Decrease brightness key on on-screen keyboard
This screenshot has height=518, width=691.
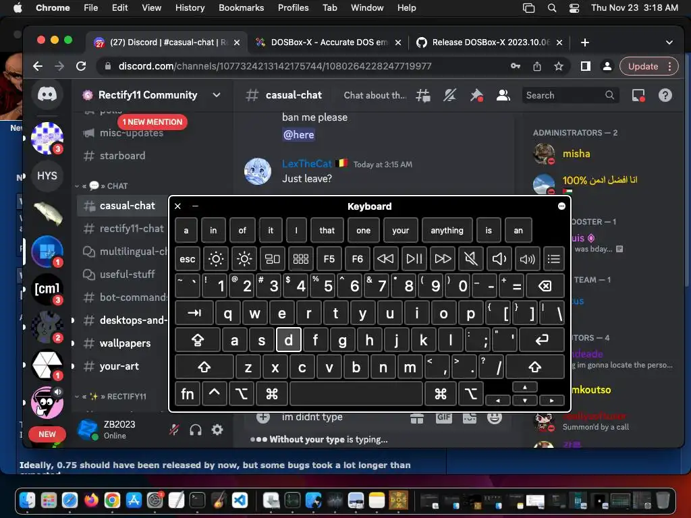coord(216,258)
